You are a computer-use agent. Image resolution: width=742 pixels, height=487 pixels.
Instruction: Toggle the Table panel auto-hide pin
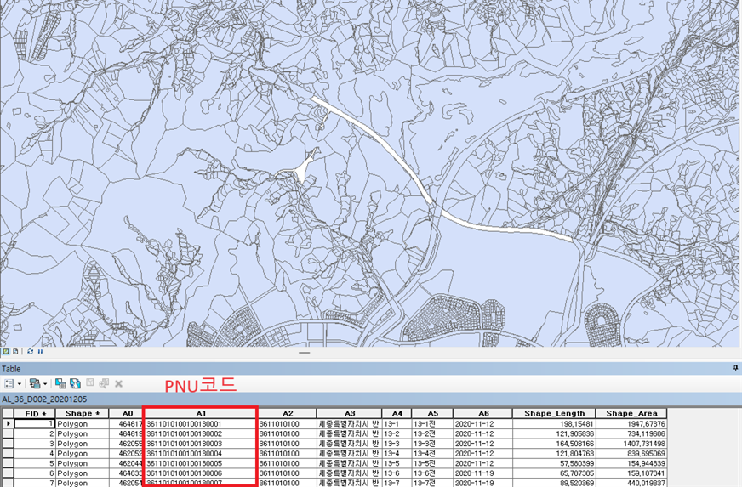[735, 369]
